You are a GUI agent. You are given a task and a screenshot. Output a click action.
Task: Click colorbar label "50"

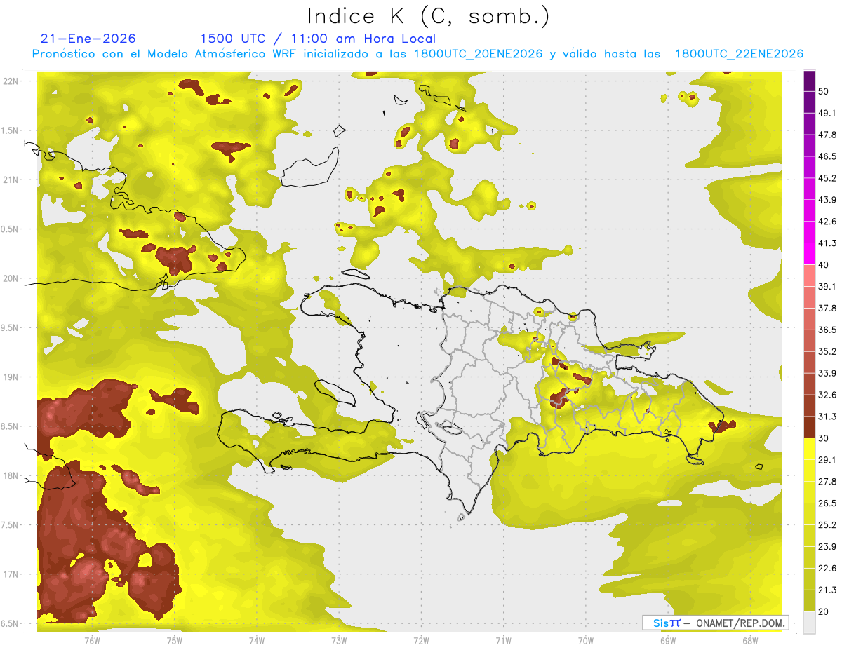[824, 92]
